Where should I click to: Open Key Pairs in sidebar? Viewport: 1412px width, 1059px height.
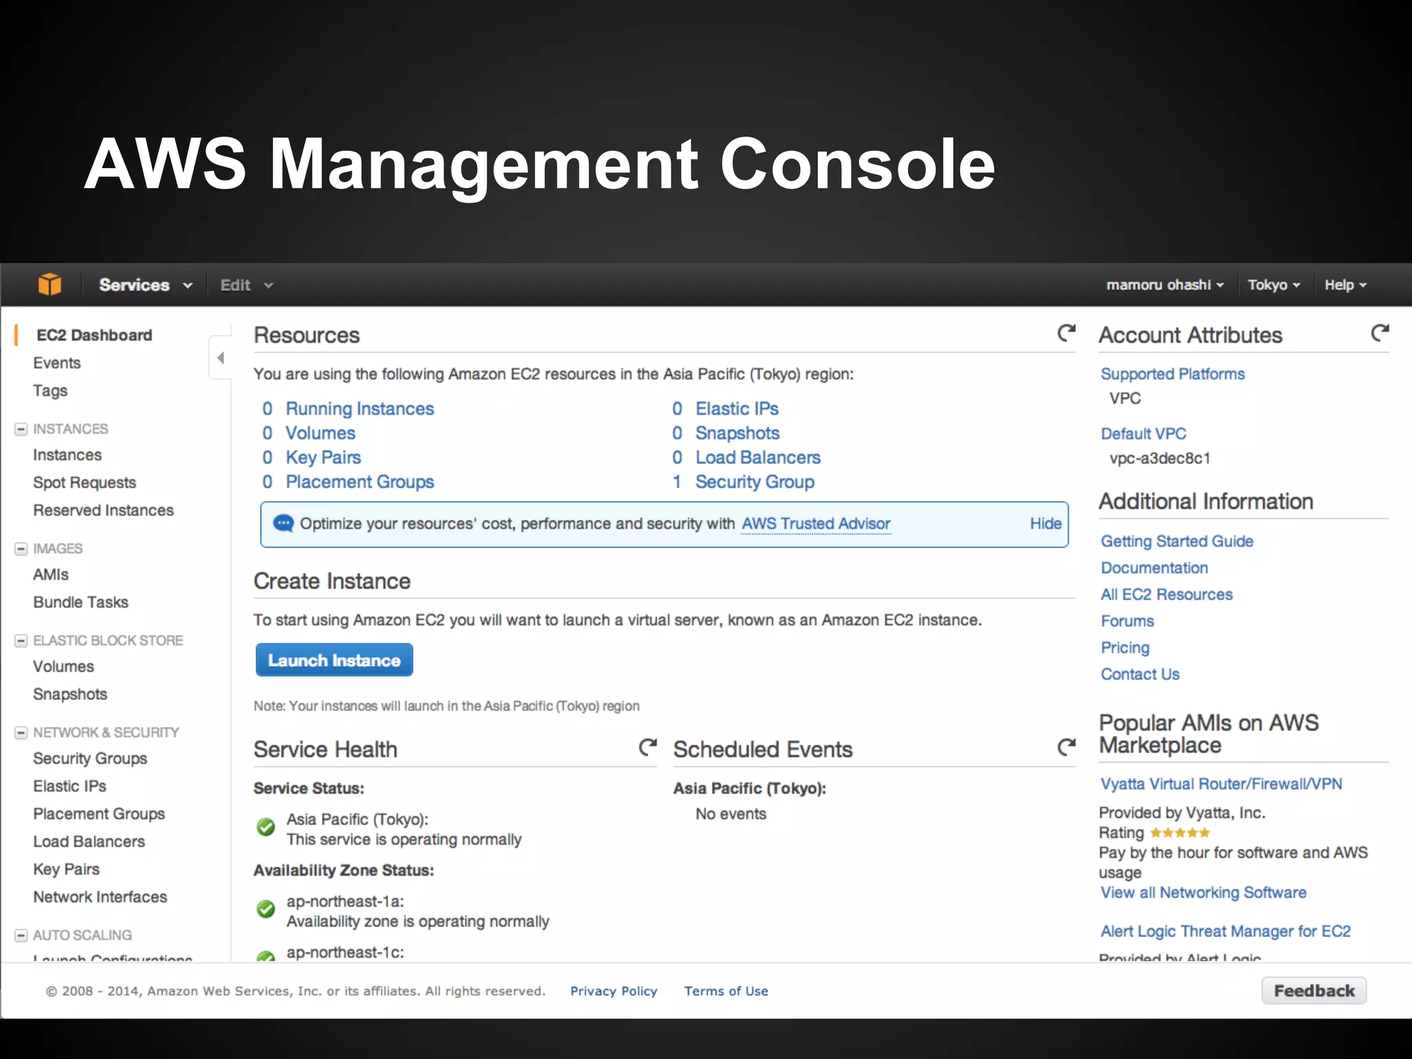tap(66, 869)
